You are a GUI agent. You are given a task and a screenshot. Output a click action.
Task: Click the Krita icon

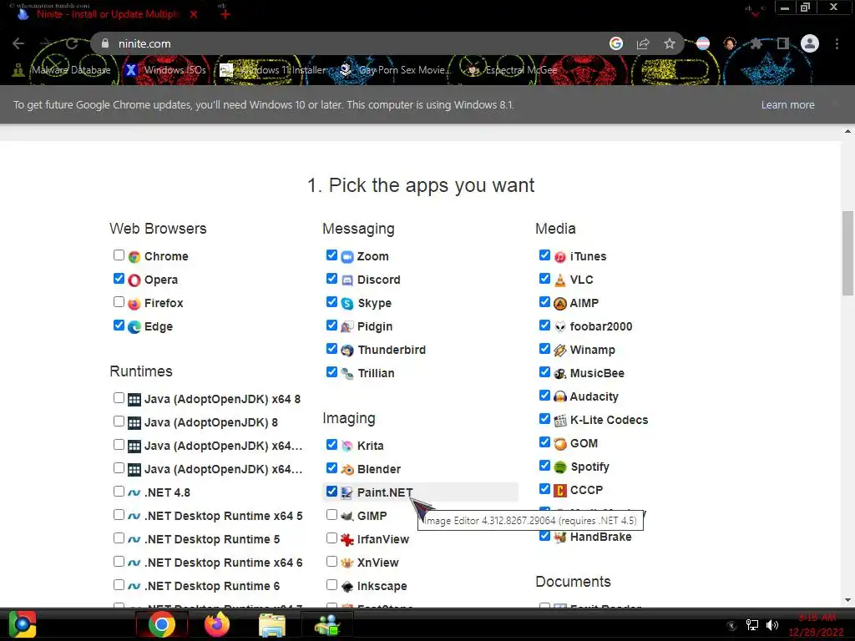click(x=347, y=446)
